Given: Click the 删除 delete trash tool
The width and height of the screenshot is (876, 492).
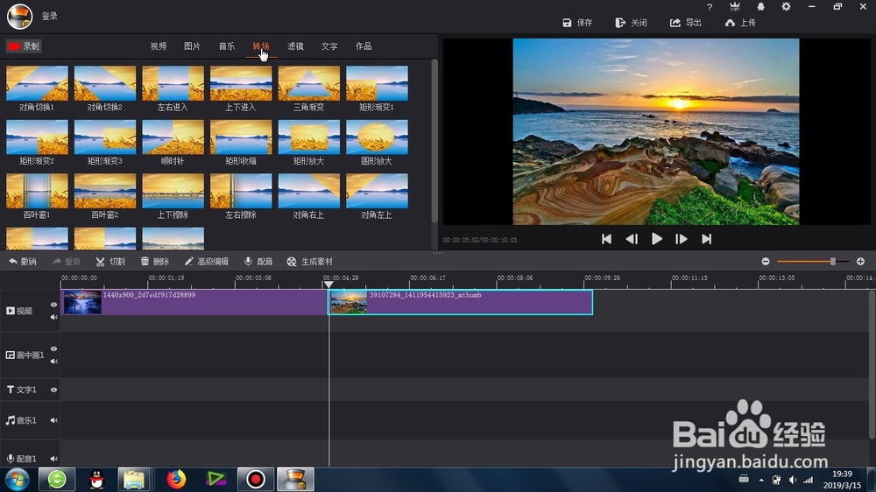Looking at the screenshot, I should click(x=155, y=262).
